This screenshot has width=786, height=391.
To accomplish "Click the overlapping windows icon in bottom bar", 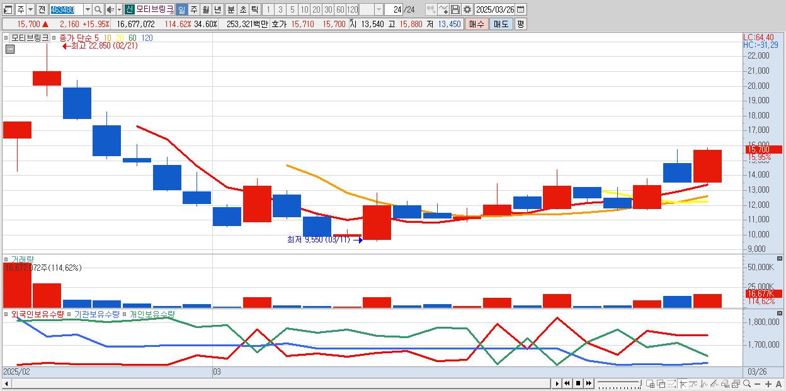I will pos(661,383).
